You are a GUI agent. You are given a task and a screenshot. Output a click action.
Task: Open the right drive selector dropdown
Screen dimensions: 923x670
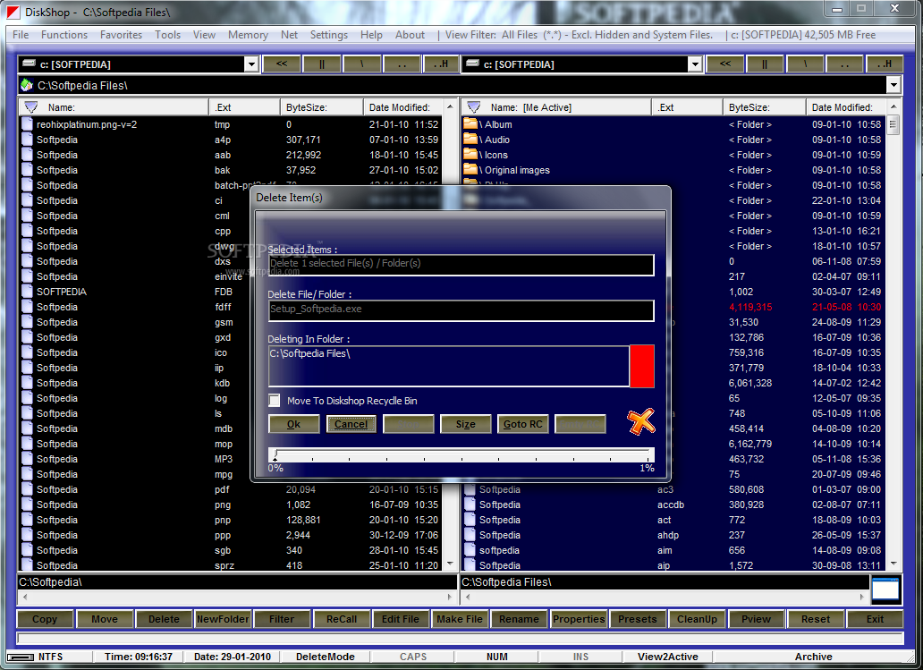[x=695, y=64]
